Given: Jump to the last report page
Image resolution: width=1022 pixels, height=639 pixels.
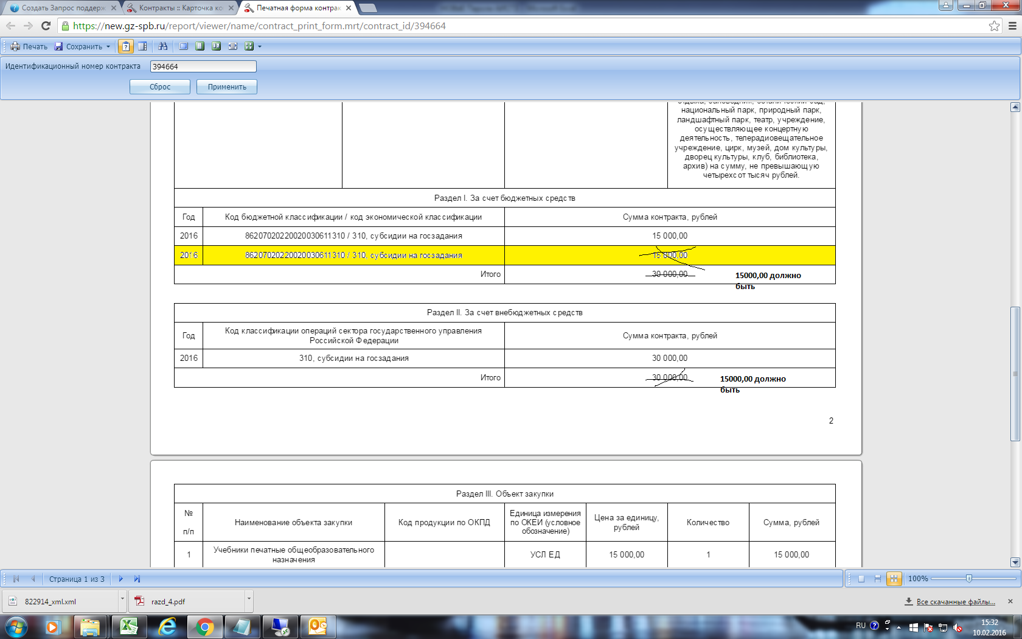Looking at the screenshot, I should [137, 579].
